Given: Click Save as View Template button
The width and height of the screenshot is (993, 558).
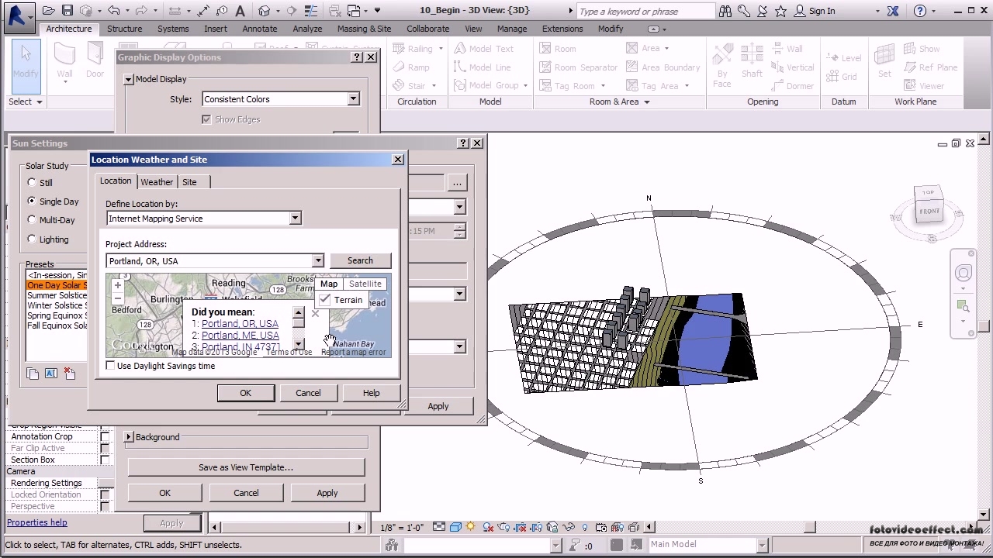Looking at the screenshot, I should coord(246,467).
